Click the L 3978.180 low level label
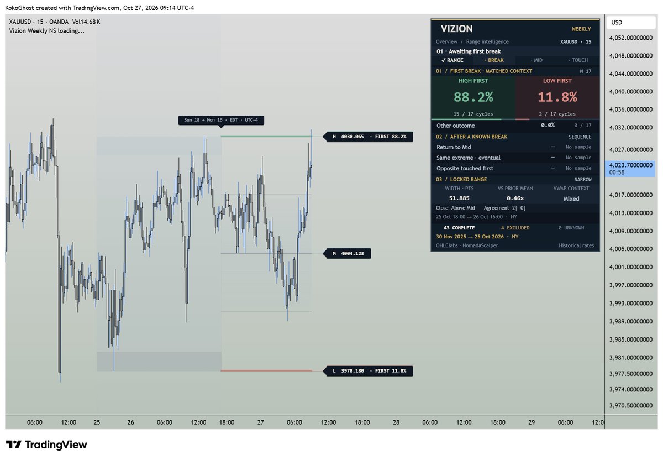 pyautogui.click(x=369, y=370)
